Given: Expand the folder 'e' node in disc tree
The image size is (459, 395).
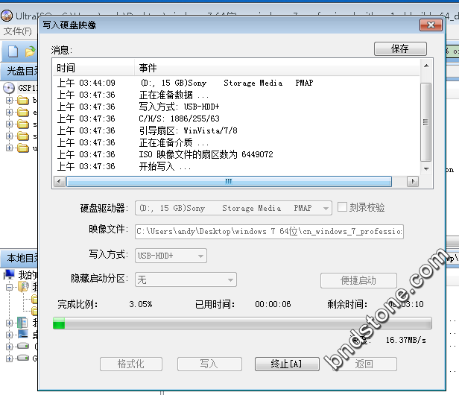Looking at the screenshot, I should 9,113.
